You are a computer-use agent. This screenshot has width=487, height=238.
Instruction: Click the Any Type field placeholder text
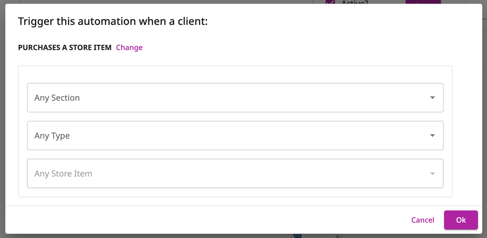click(x=52, y=135)
